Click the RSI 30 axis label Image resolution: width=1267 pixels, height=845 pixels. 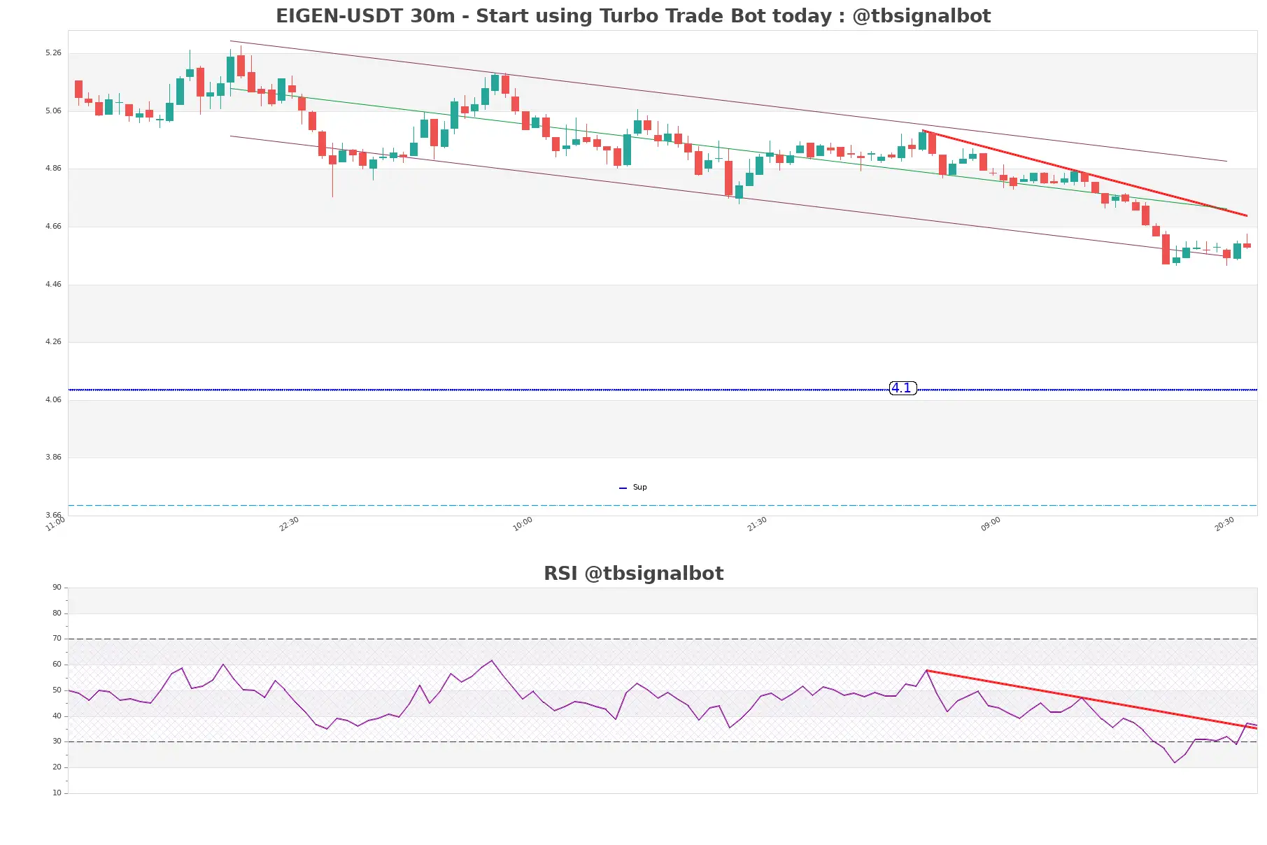tap(57, 741)
